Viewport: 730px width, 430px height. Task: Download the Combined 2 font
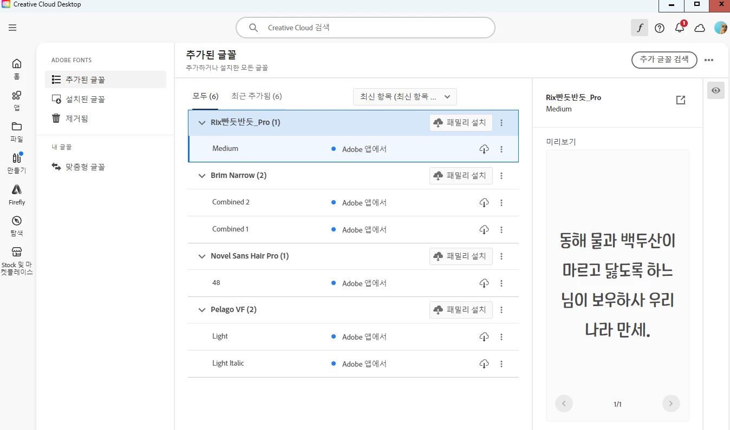point(484,202)
